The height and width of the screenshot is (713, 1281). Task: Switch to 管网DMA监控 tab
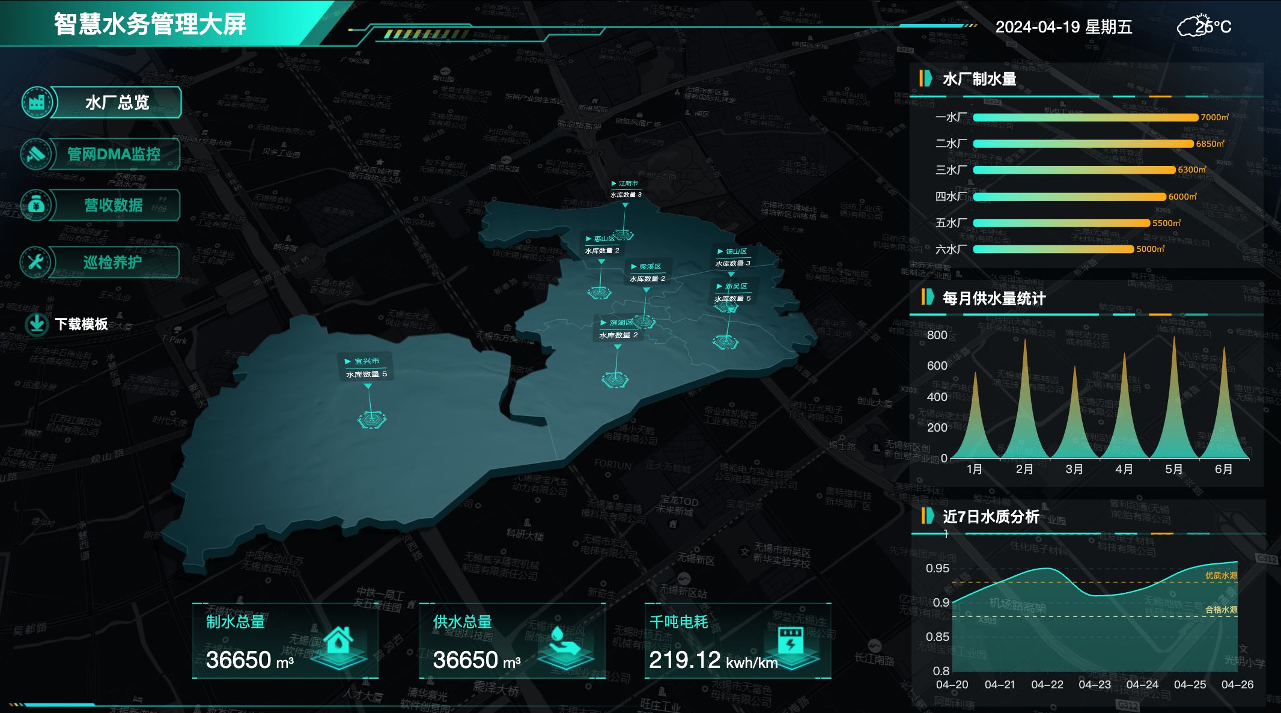tap(114, 155)
